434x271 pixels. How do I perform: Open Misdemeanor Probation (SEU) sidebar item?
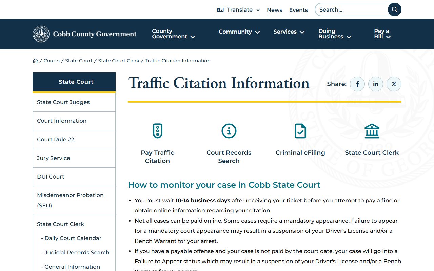pyautogui.click(x=74, y=201)
